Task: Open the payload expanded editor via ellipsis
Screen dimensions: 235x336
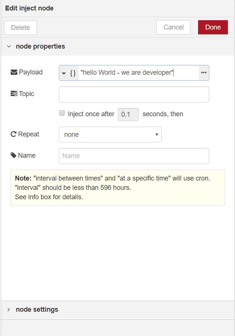Action: [x=204, y=73]
